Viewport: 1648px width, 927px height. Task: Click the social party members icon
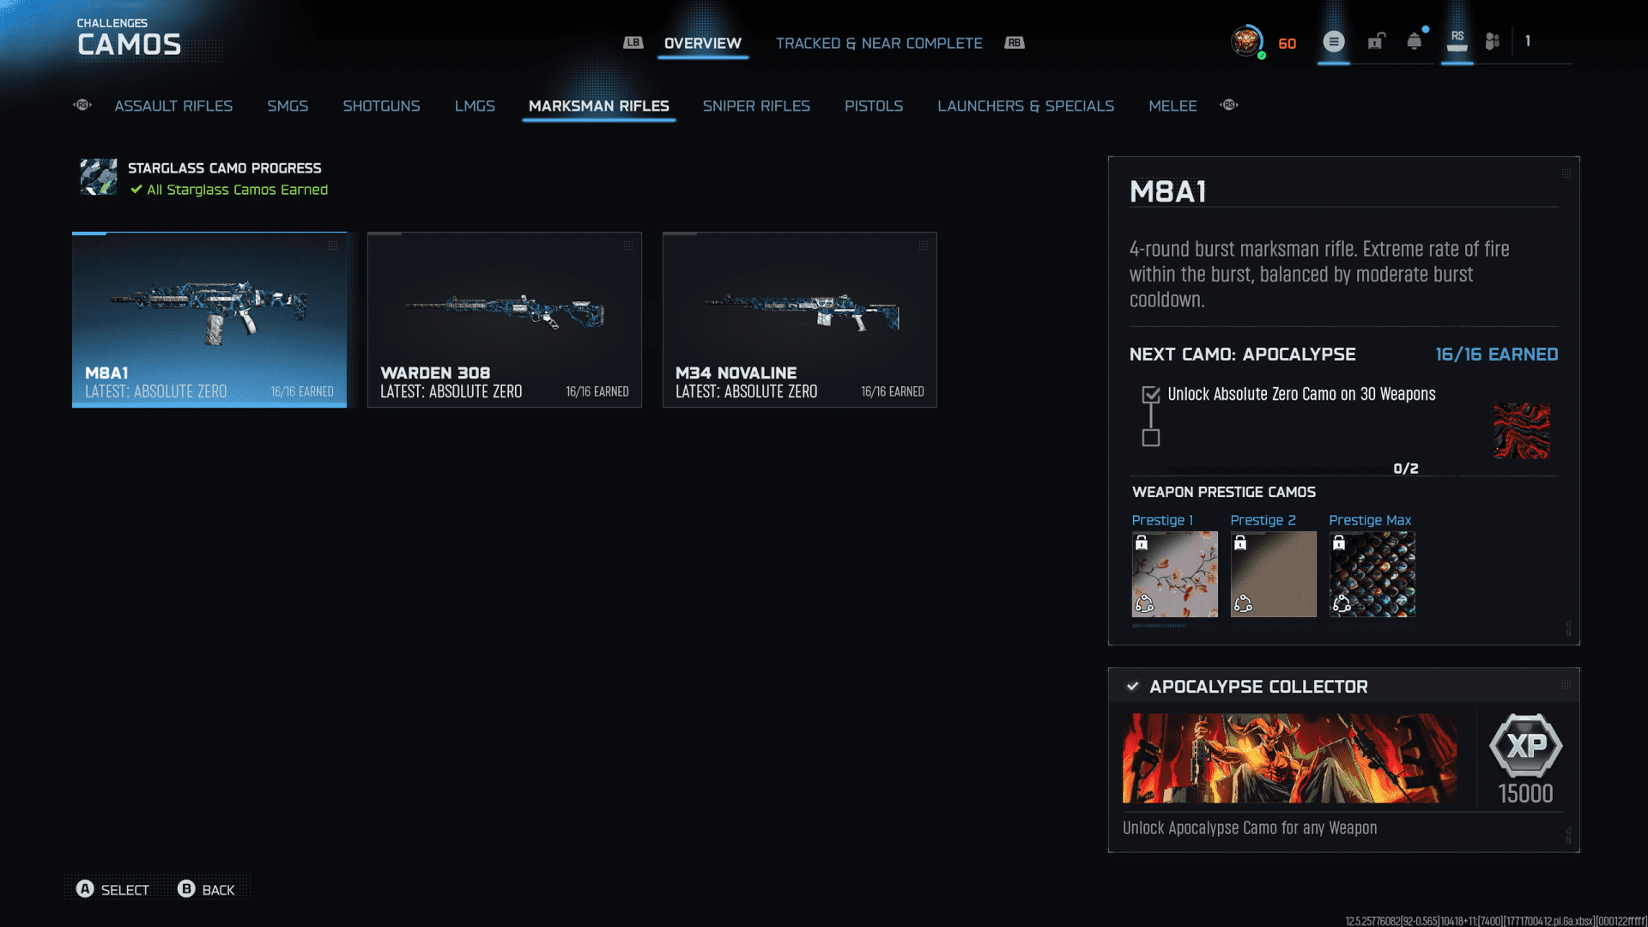(1493, 41)
